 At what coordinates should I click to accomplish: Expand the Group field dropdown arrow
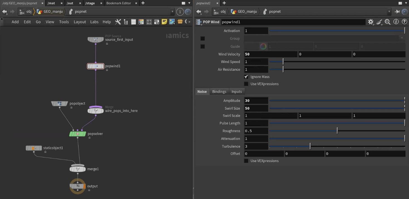tap(402, 38)
